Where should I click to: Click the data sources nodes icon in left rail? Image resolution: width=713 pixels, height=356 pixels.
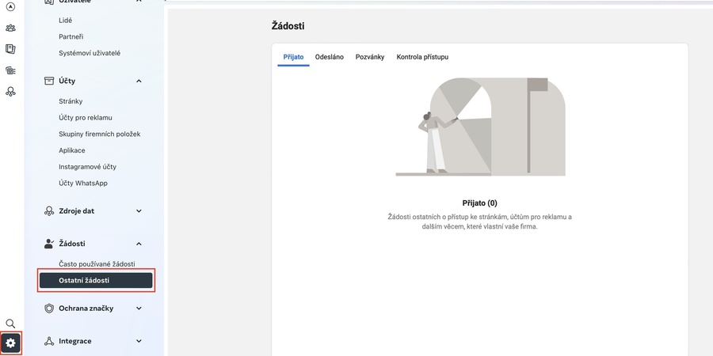pyautogui.click(x=10, y=92)
